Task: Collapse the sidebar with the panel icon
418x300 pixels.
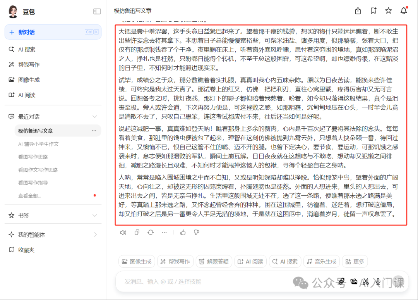Action: [x=97, y=11]
